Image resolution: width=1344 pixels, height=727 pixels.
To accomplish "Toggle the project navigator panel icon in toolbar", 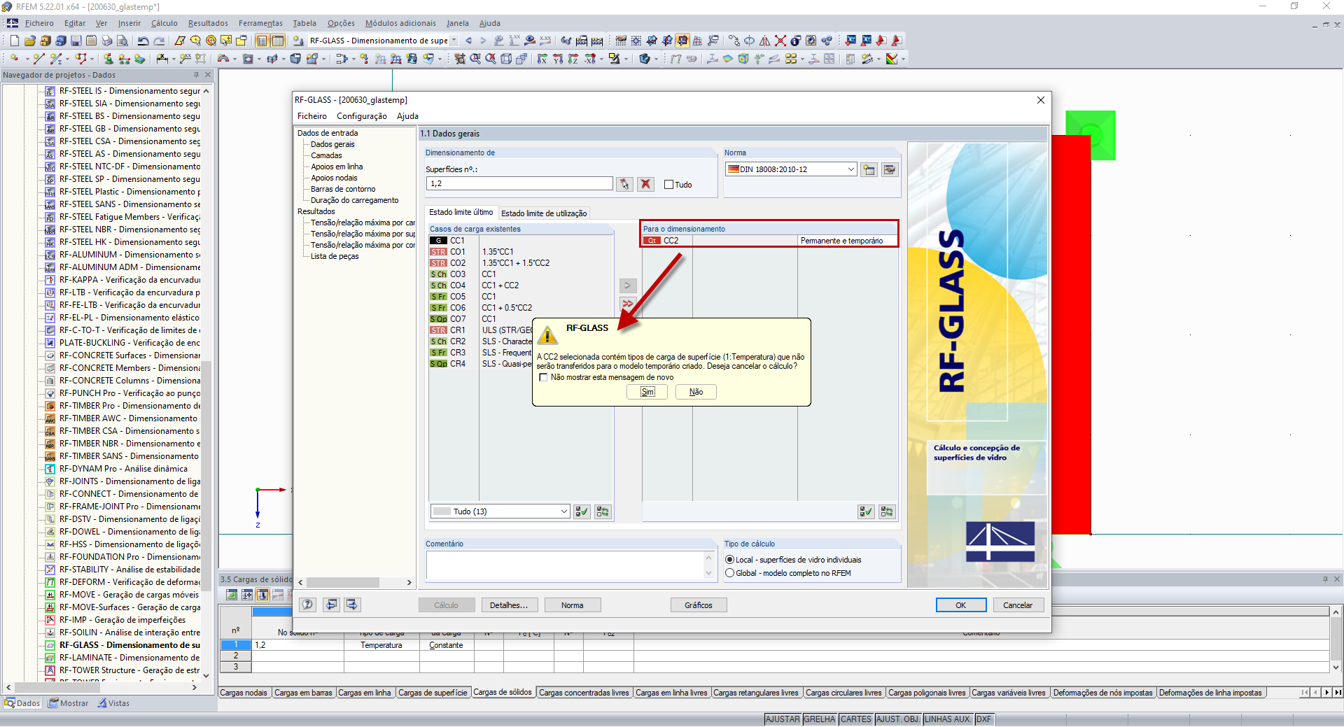I will pos(262,41).
